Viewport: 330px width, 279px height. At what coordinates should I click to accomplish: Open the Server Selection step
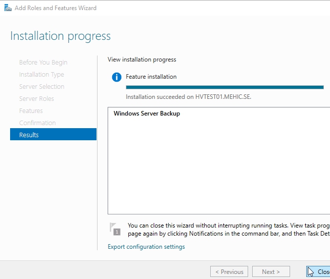[41, 86]
